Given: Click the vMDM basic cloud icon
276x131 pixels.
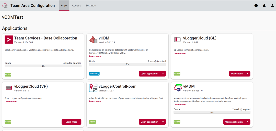Looking at the screenshot, I should click(178, 88).
